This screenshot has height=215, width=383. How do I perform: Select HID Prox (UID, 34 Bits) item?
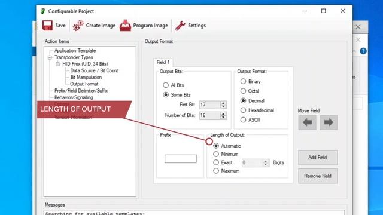85,64
